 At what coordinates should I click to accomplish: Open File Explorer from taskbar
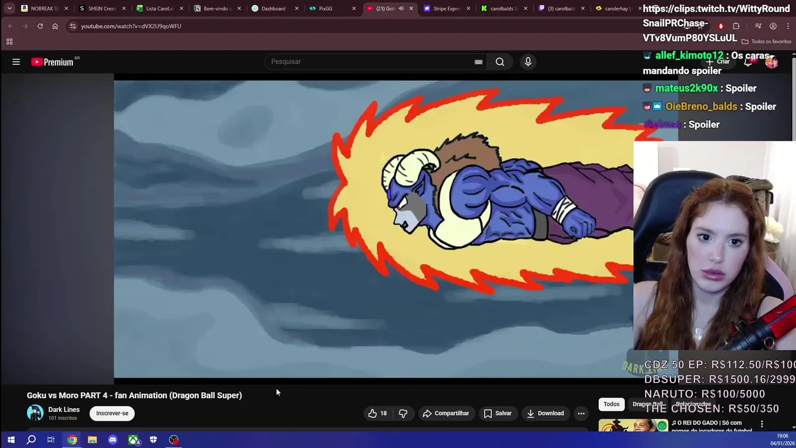click(92, 440)
